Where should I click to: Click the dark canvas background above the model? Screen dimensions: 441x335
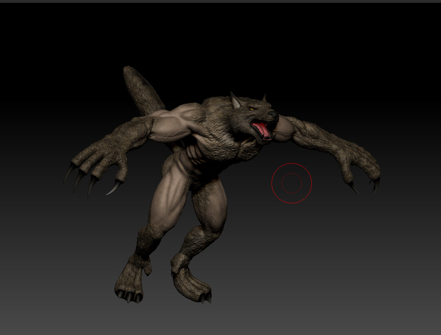coord(219,40)
